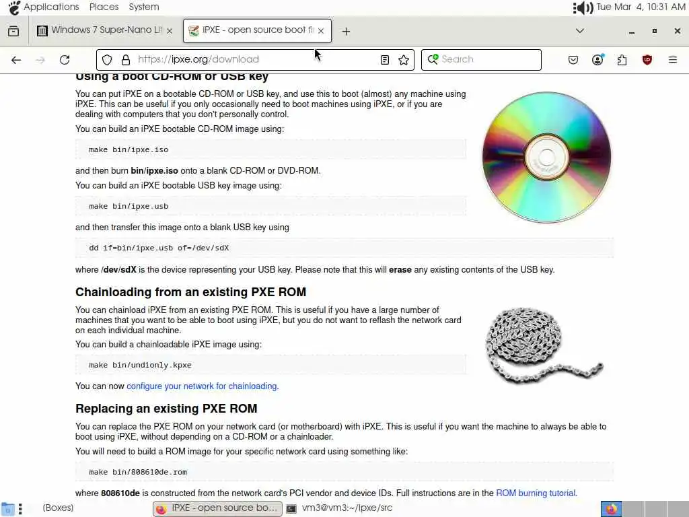Go back to the previous page
689x517 pixels.
click(16, 60)
